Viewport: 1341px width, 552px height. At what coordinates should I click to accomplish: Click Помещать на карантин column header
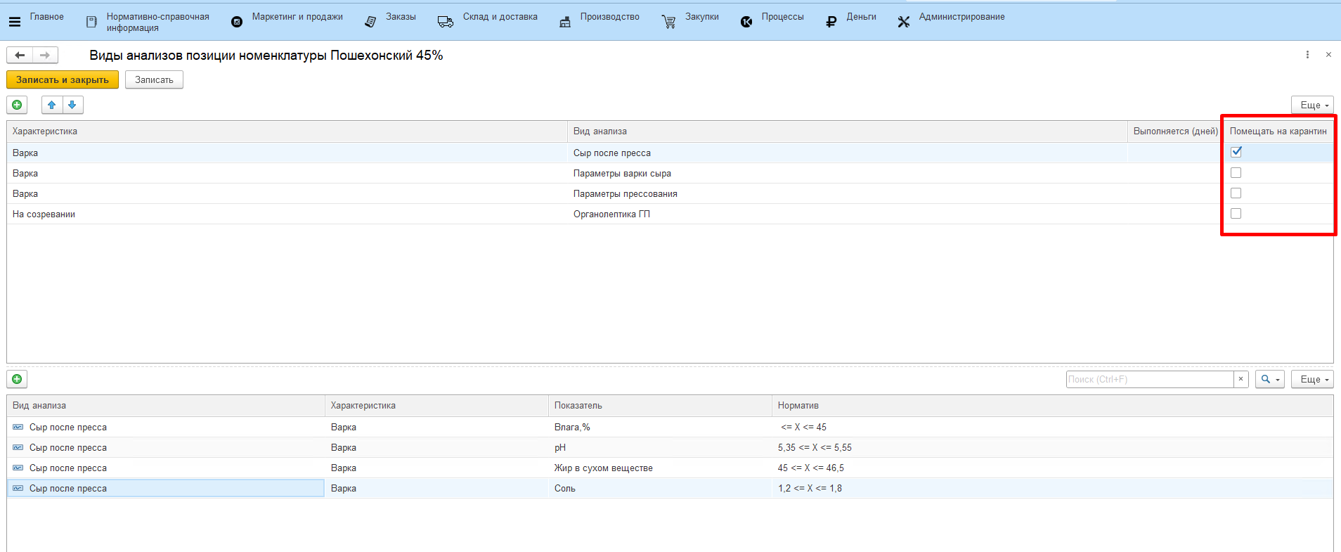[x=1278, y=131]
